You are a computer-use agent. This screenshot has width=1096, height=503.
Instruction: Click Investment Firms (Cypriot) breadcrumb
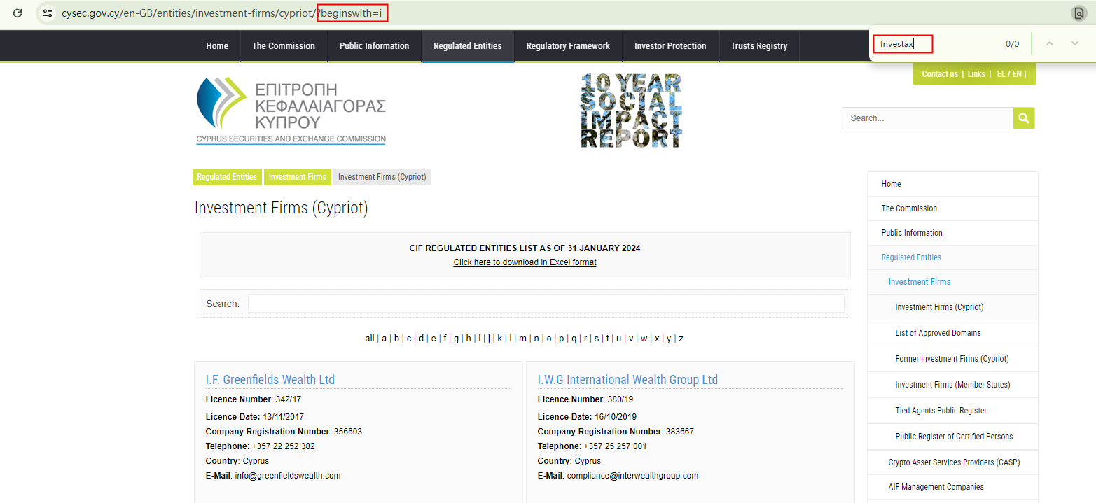382,177
